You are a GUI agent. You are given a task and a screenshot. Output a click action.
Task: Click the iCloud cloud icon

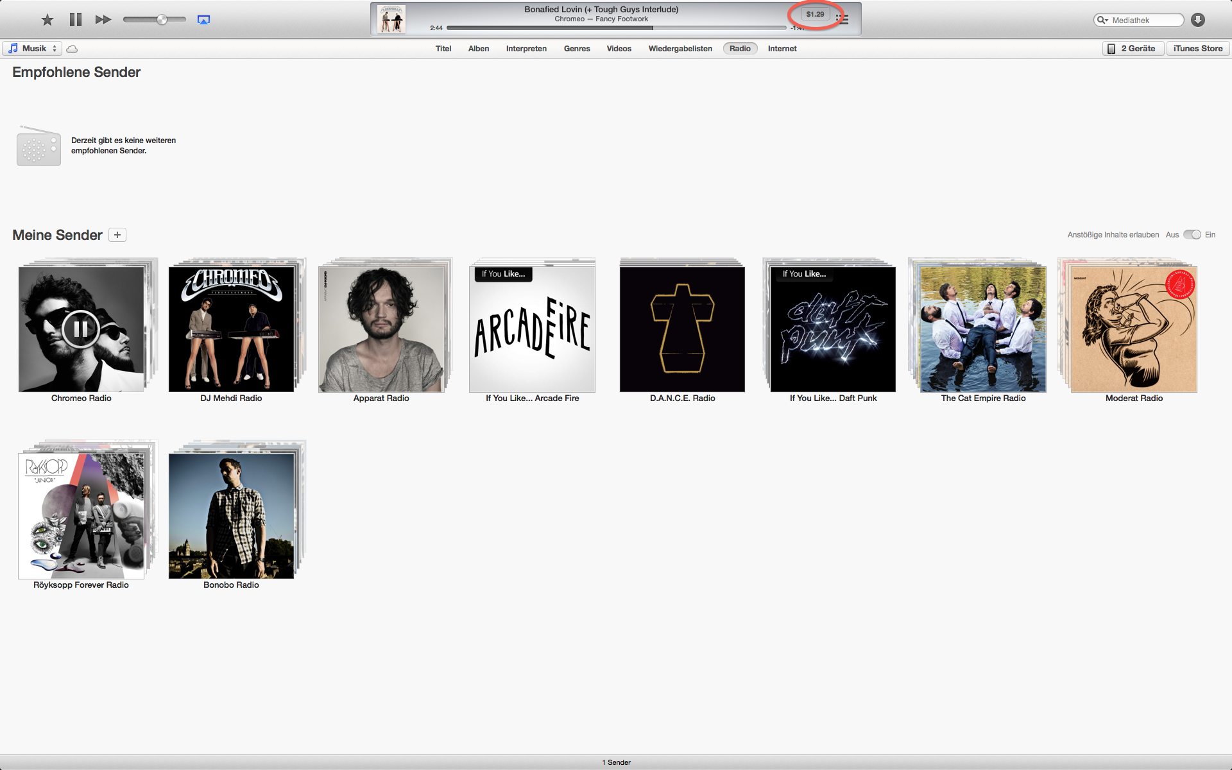(72, 49)
